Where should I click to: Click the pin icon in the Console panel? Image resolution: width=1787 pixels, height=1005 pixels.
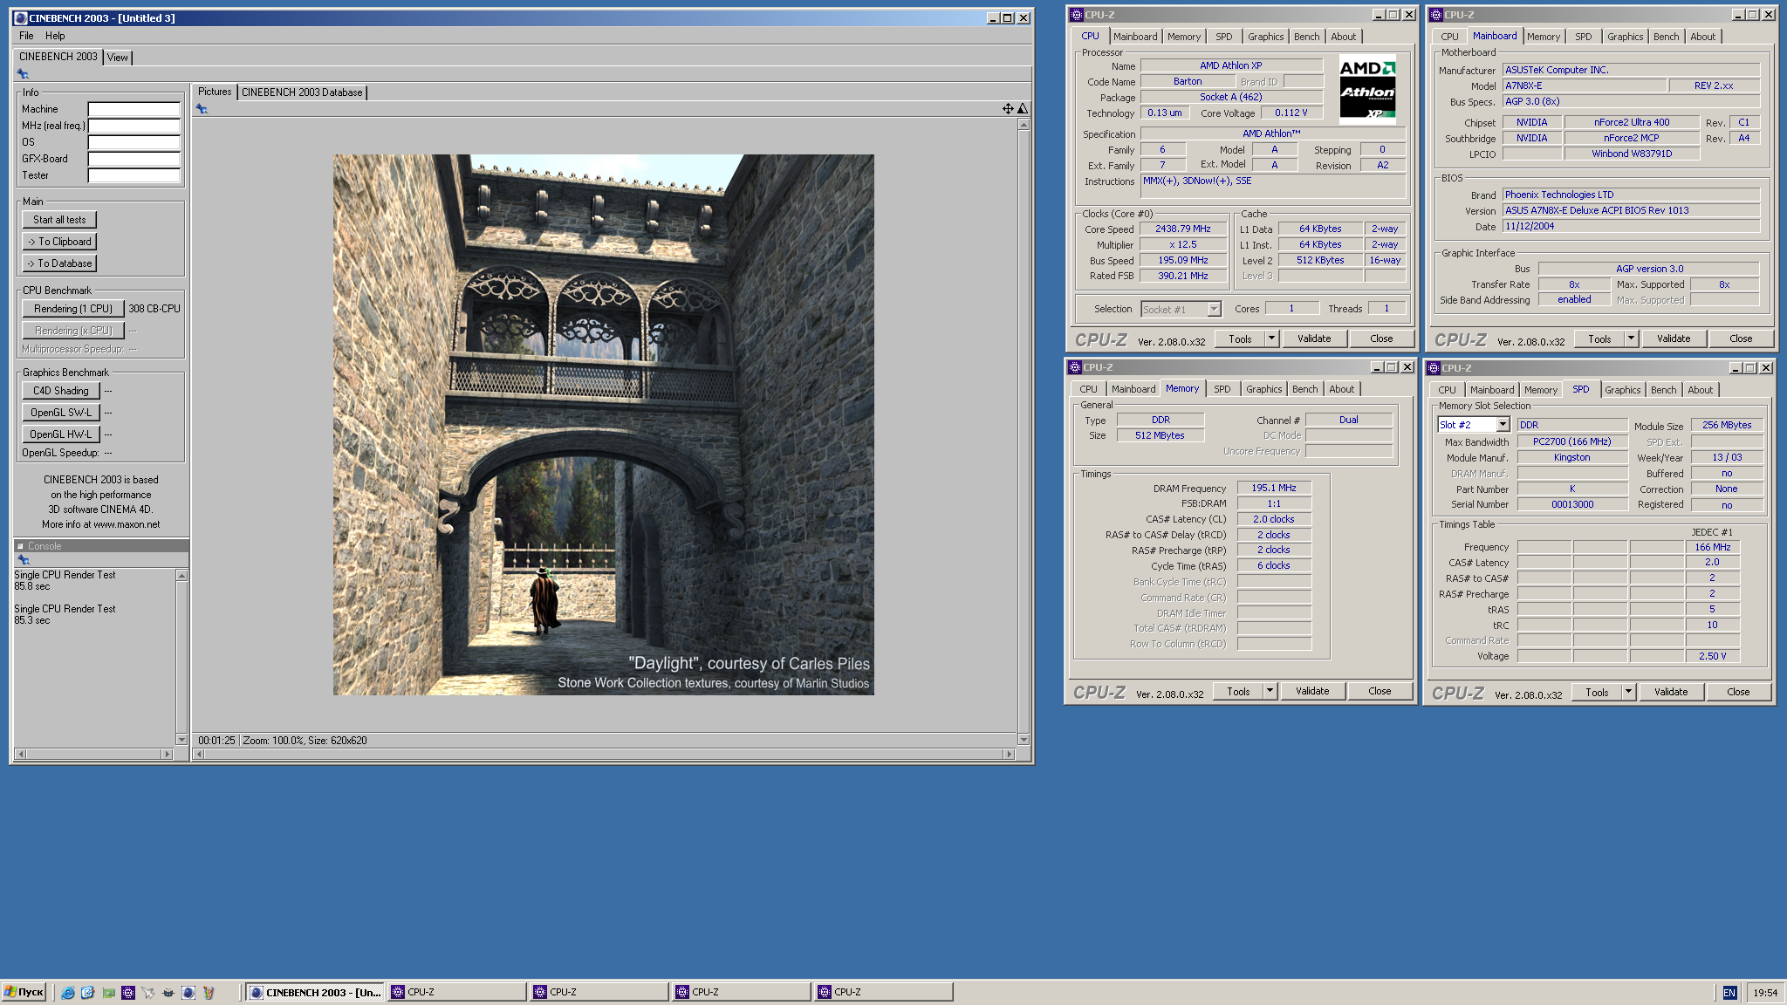tap(24, 560)
